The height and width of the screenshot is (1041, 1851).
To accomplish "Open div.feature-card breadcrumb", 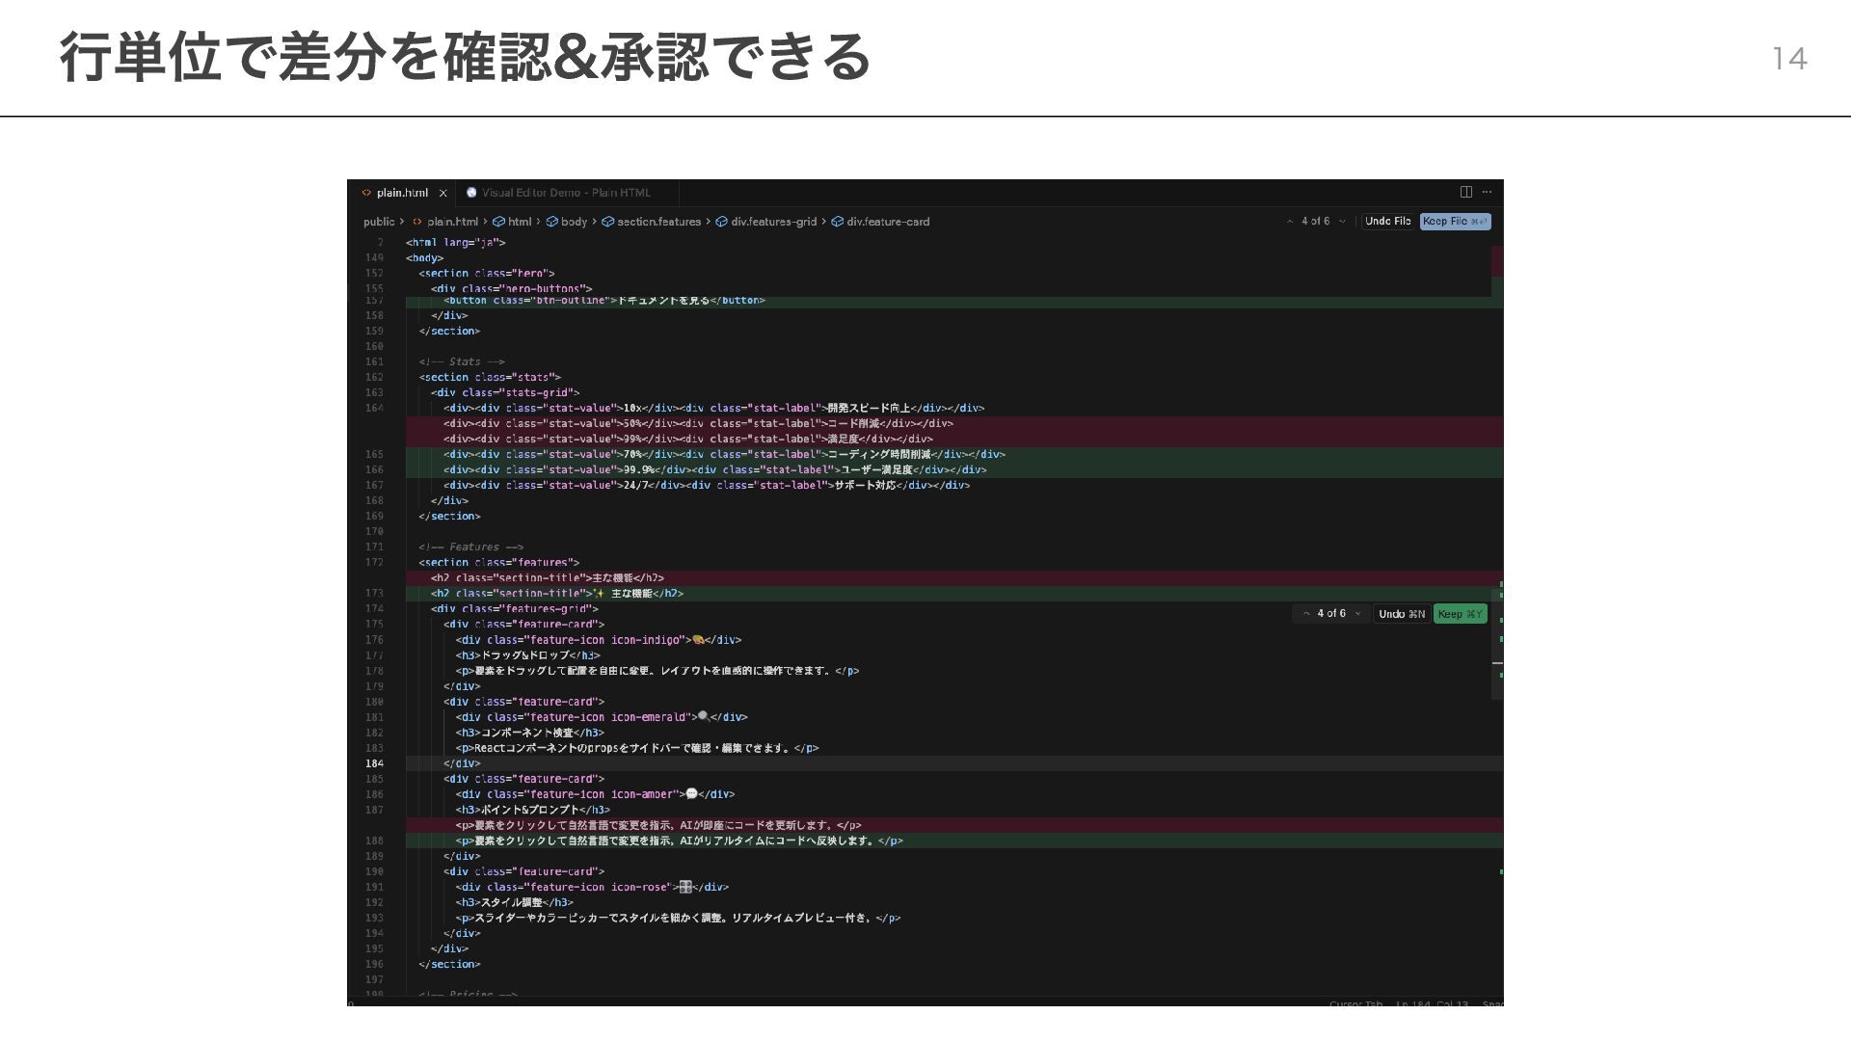I will 887,222.
